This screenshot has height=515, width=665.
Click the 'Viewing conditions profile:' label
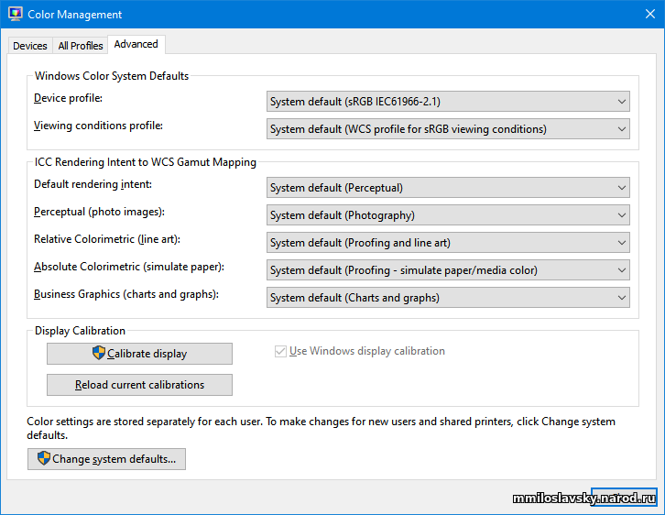98,126
